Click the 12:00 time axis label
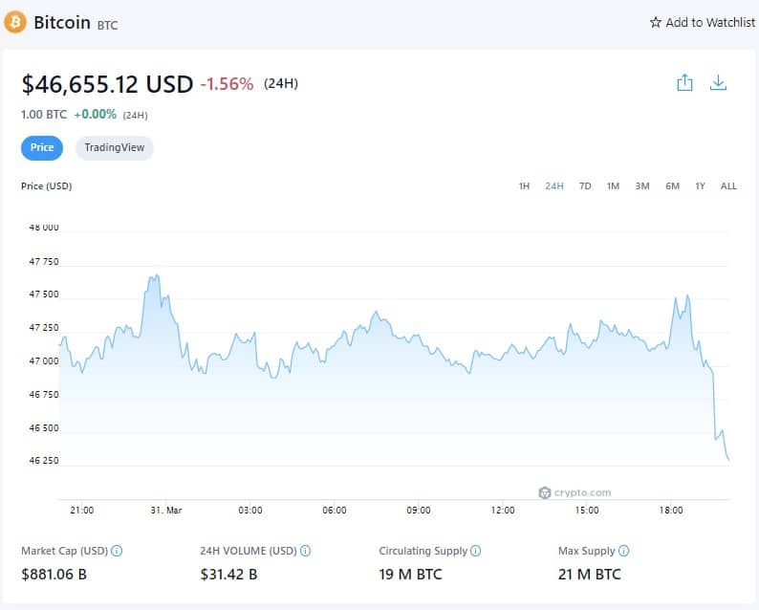 point(503,510)
